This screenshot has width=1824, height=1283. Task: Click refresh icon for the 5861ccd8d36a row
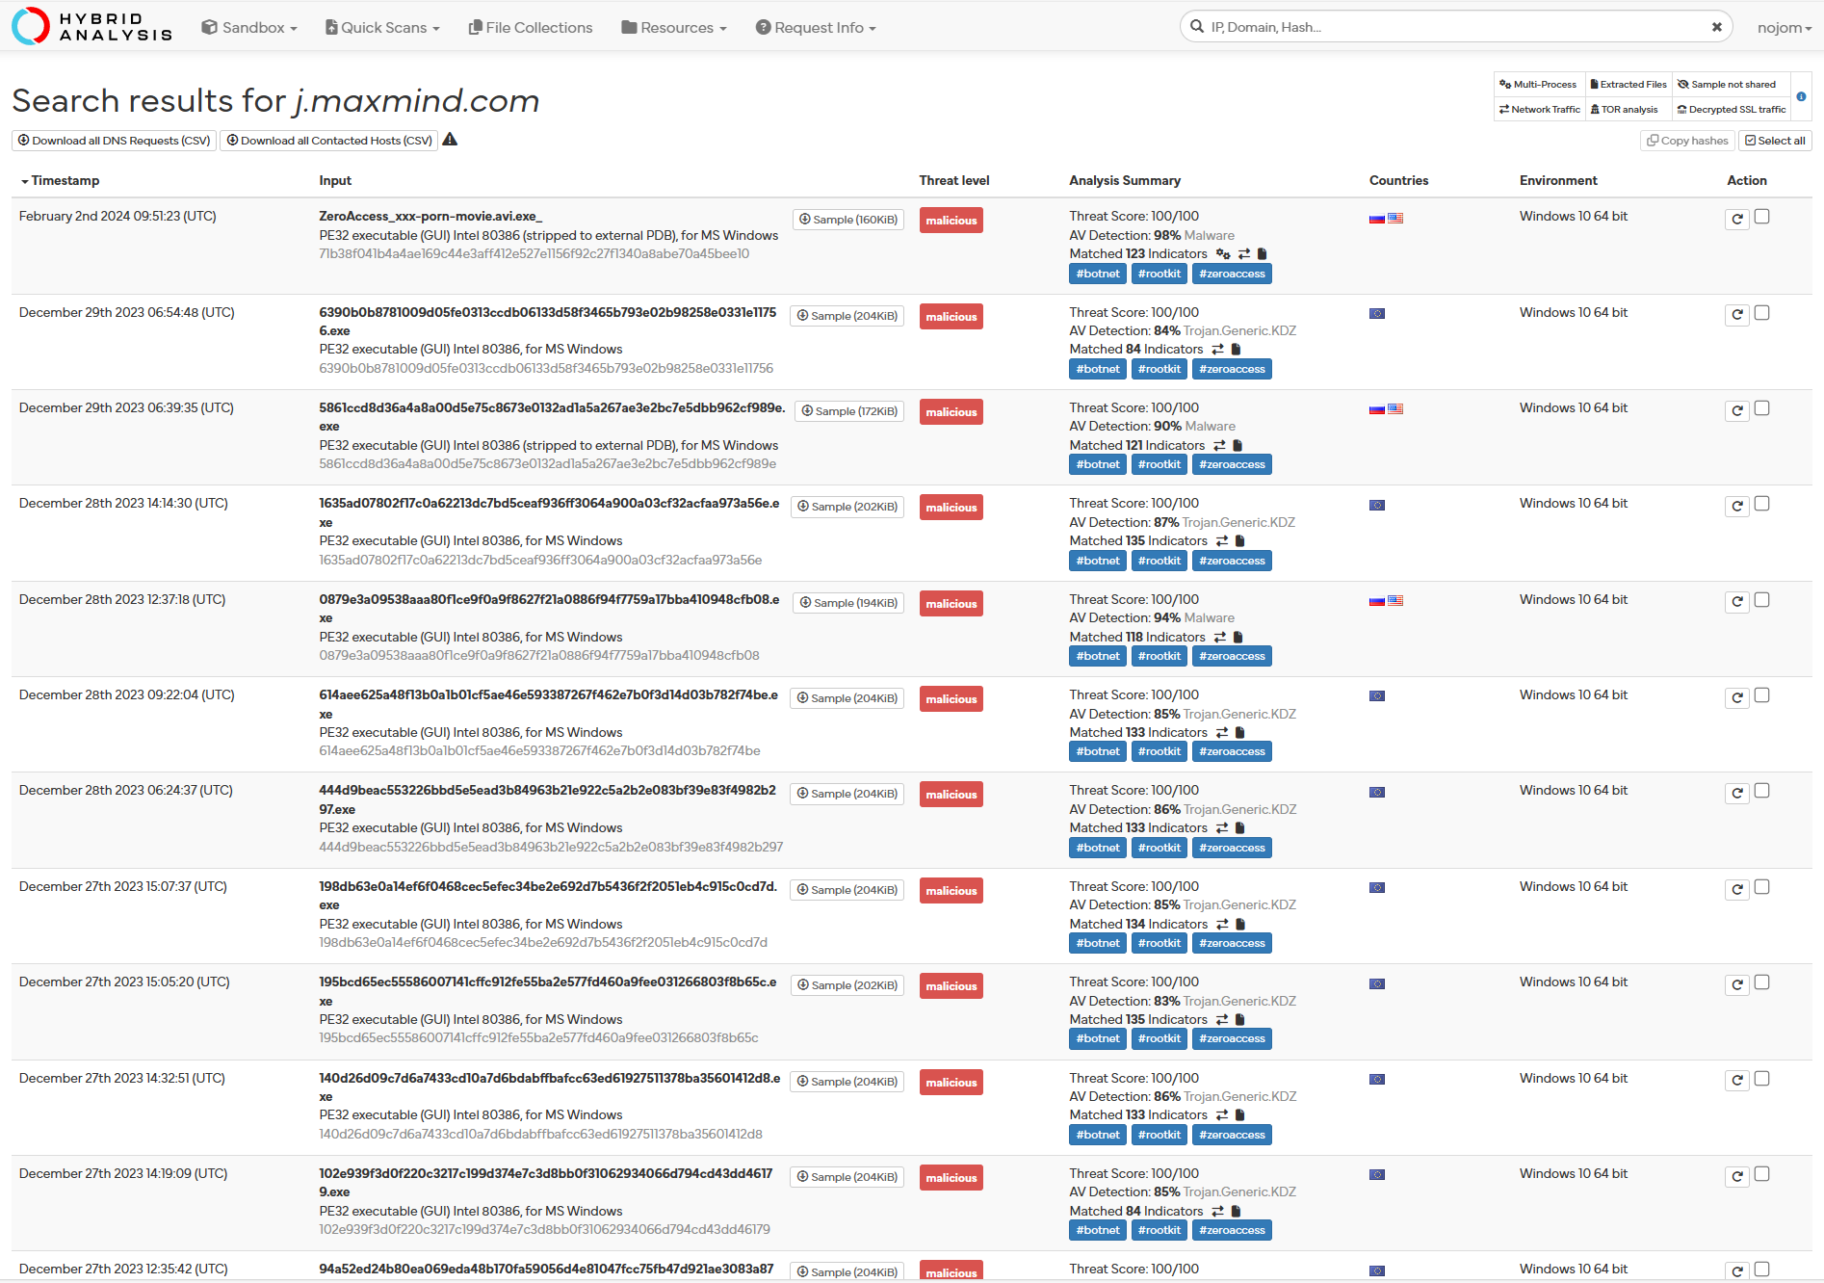tap(1737, 410)
